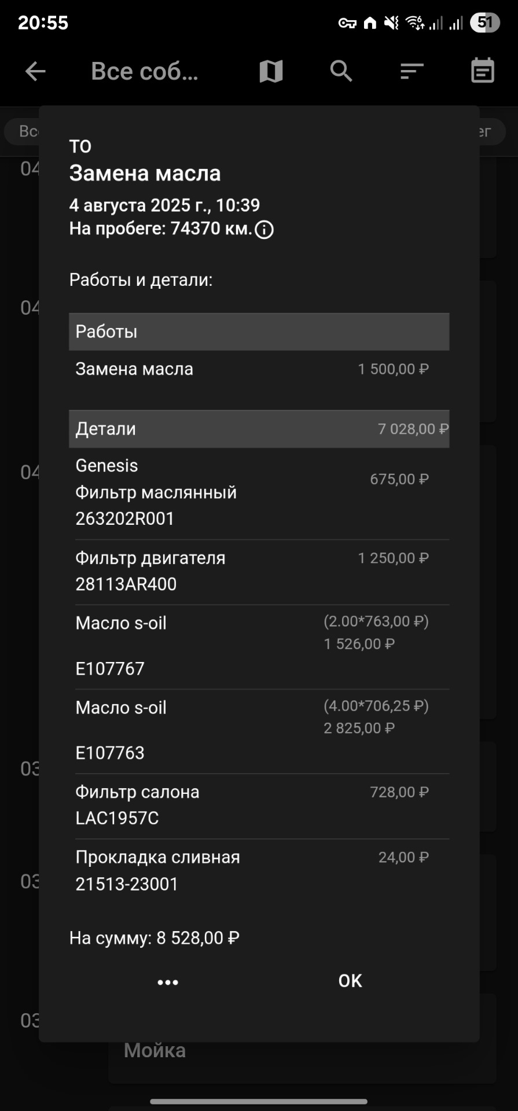Tap the Фильтр салона LAC1957C item

coord(259,805)
